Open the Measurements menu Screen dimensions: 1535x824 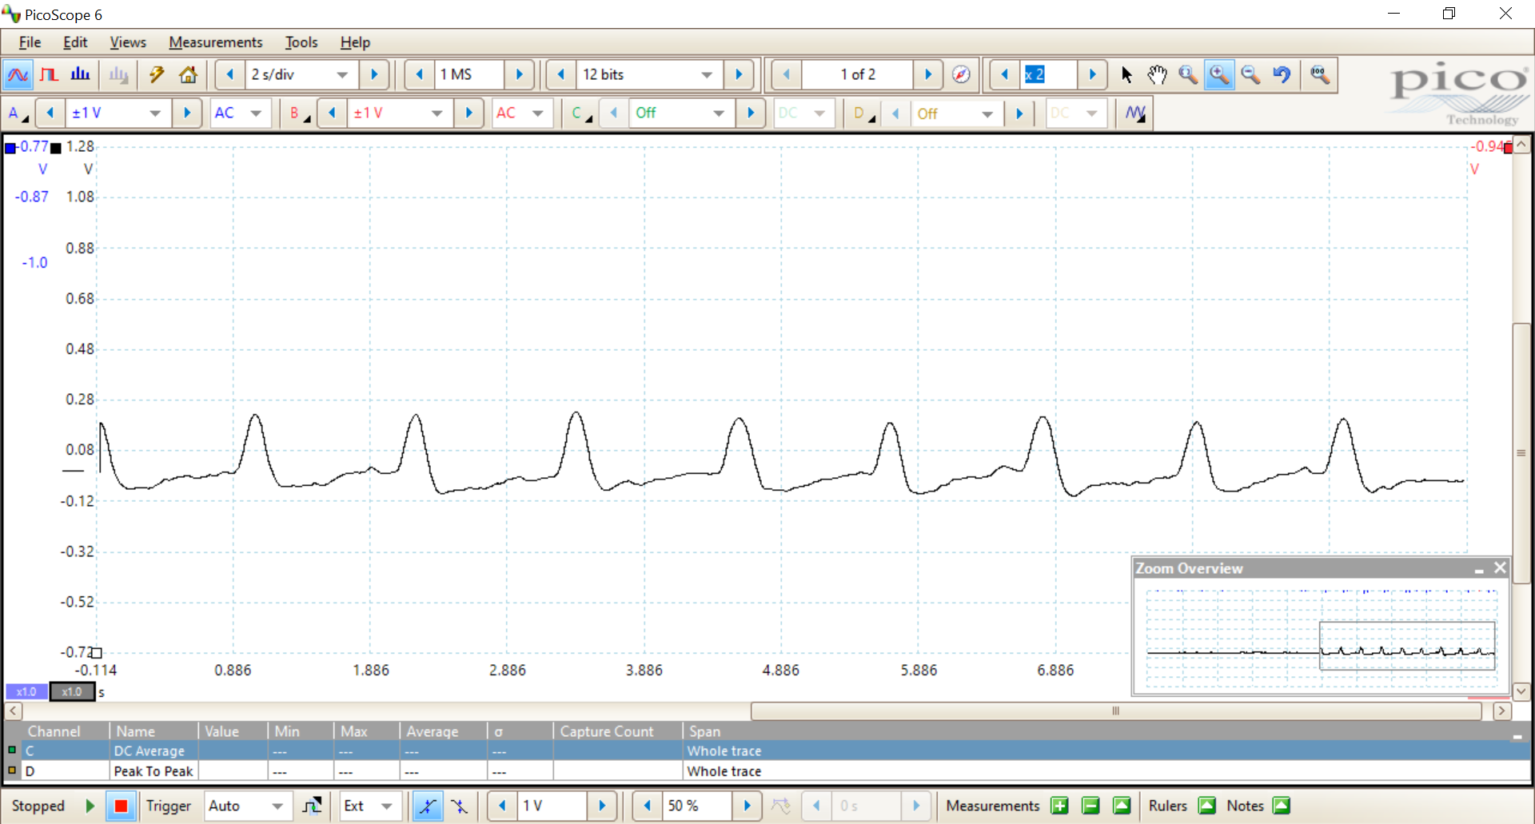[x=215, y=42]
